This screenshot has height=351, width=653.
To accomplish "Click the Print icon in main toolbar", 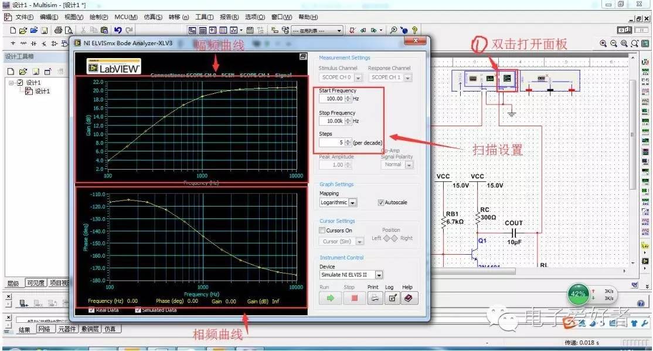I will 58,30.
